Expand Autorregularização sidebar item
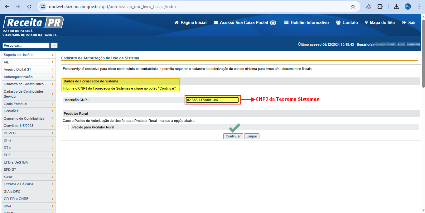The width and height of the screenshot is (425, 213). coord(29,77)
